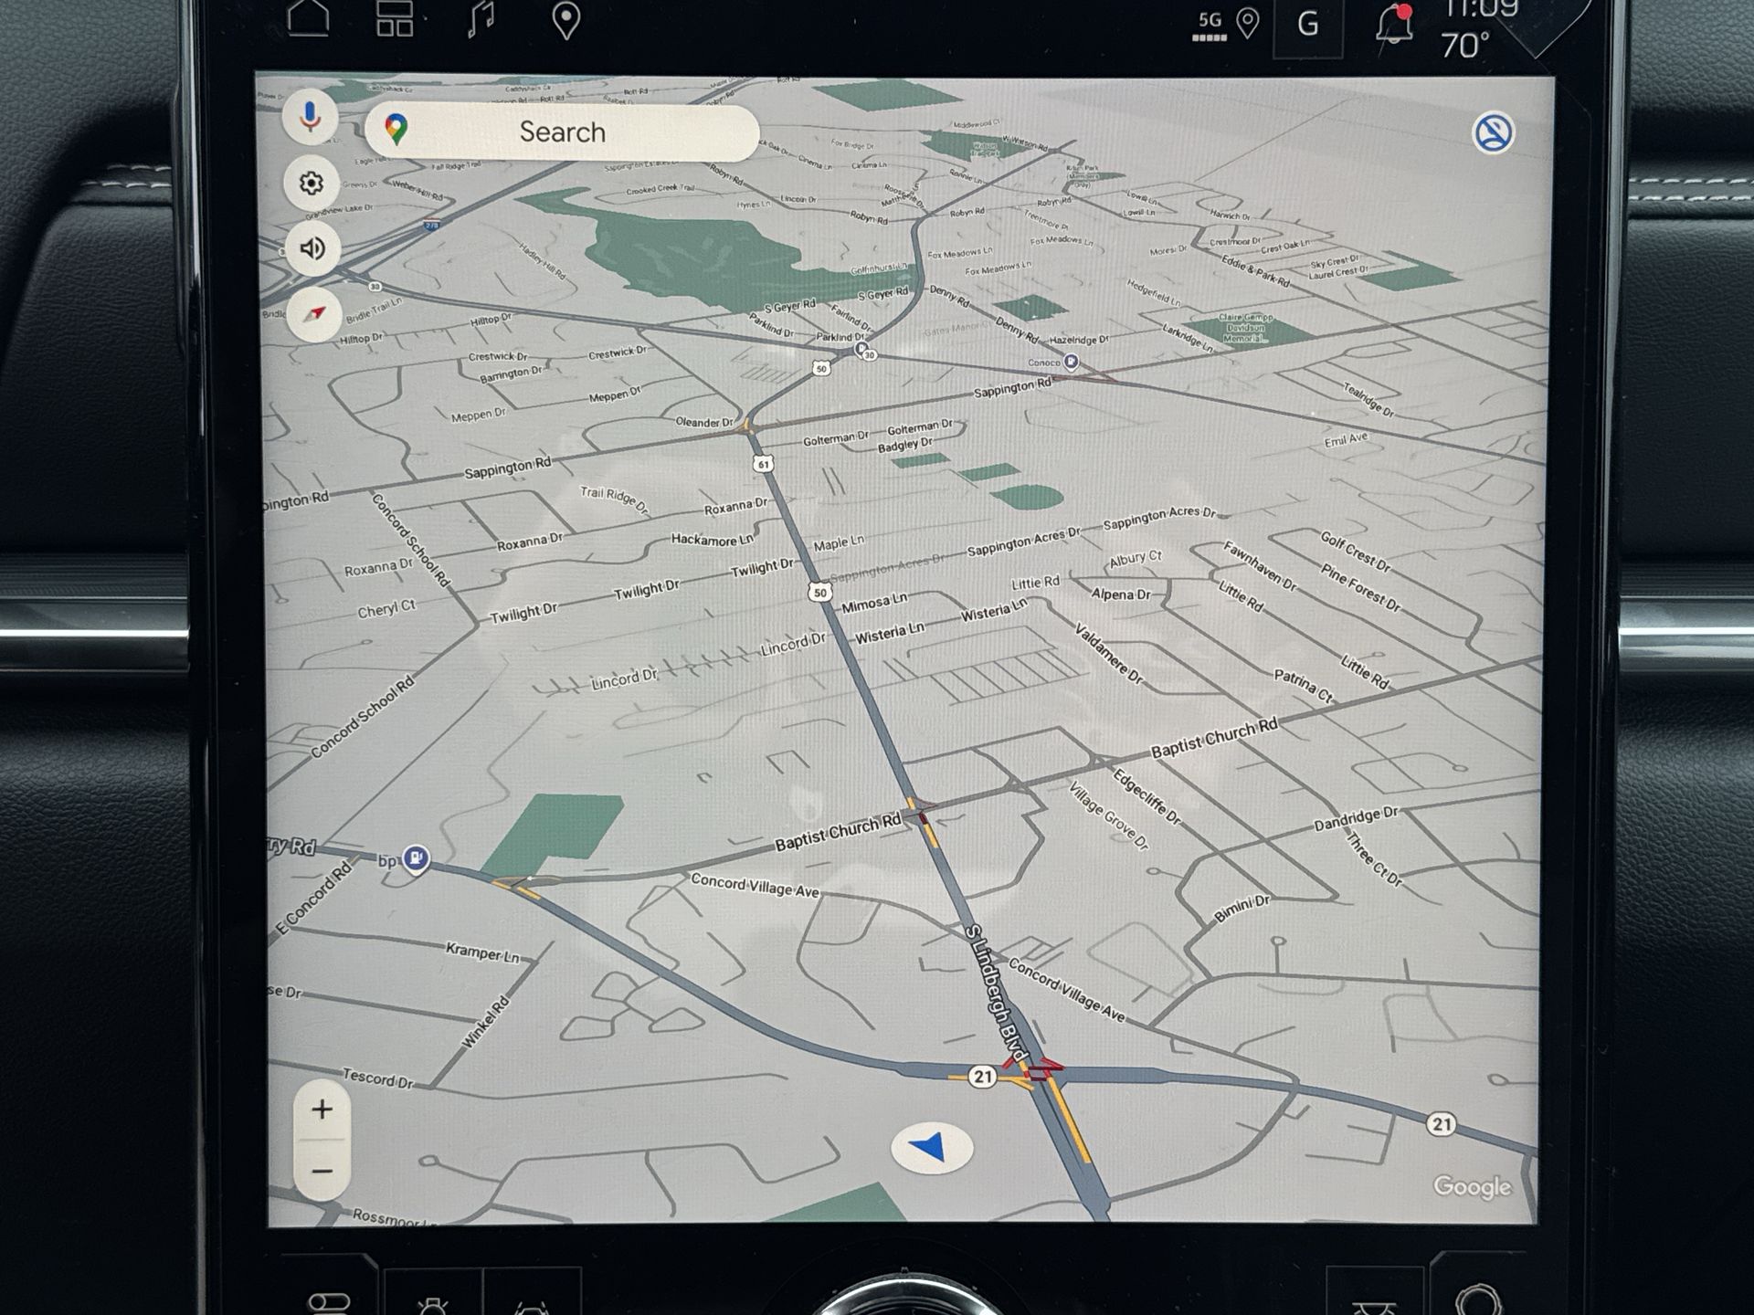
Task: Tap the Google logo on map
Action: pos(1472,1186)
